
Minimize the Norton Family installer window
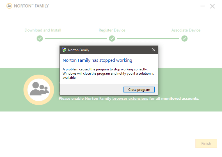click(203, 6)
